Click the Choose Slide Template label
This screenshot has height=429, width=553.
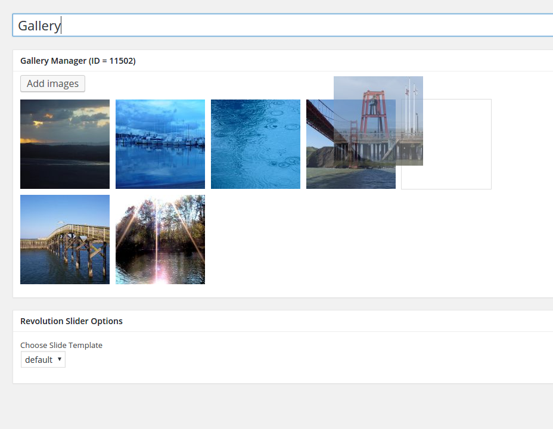61,345
